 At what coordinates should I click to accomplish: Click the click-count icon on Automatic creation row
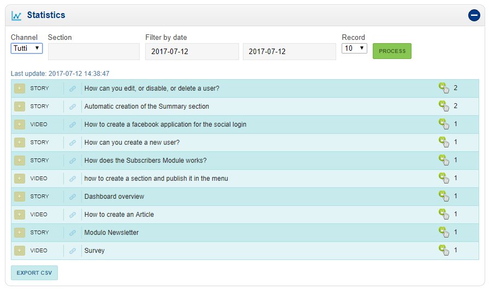click(x=444, y=106)
